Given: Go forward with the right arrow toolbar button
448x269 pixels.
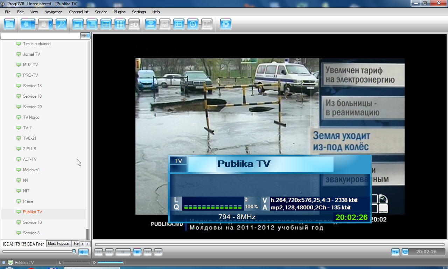Looking at the screenshot, I should [43, 24].
